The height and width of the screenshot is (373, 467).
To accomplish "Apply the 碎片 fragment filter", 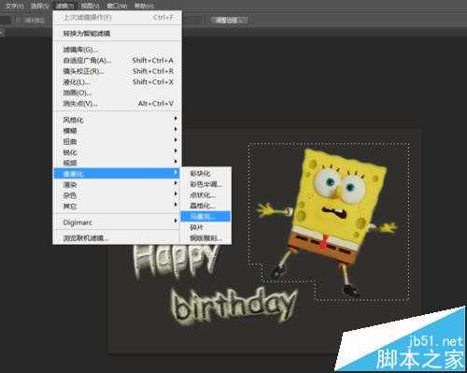I will coord(205,227).
